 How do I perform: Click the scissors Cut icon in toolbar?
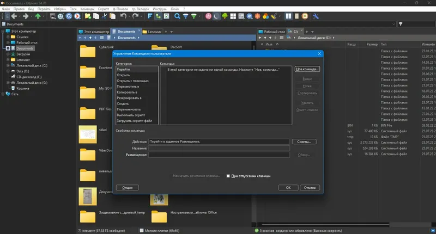(x=104, y=16)
